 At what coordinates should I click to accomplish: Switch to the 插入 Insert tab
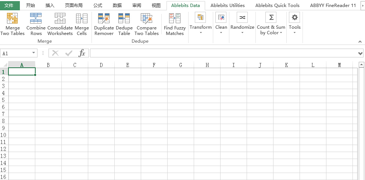pos(50,6)
